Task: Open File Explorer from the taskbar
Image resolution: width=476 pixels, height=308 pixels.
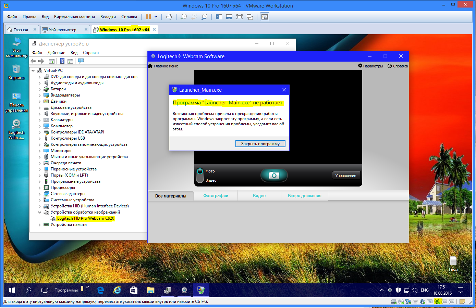Action: click(151, 290)
